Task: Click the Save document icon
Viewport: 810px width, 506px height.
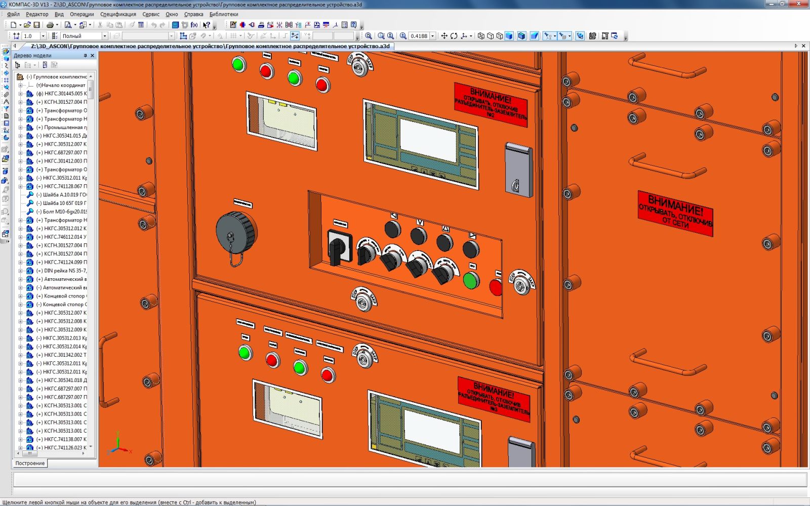Action: click(x=36, y=25)
